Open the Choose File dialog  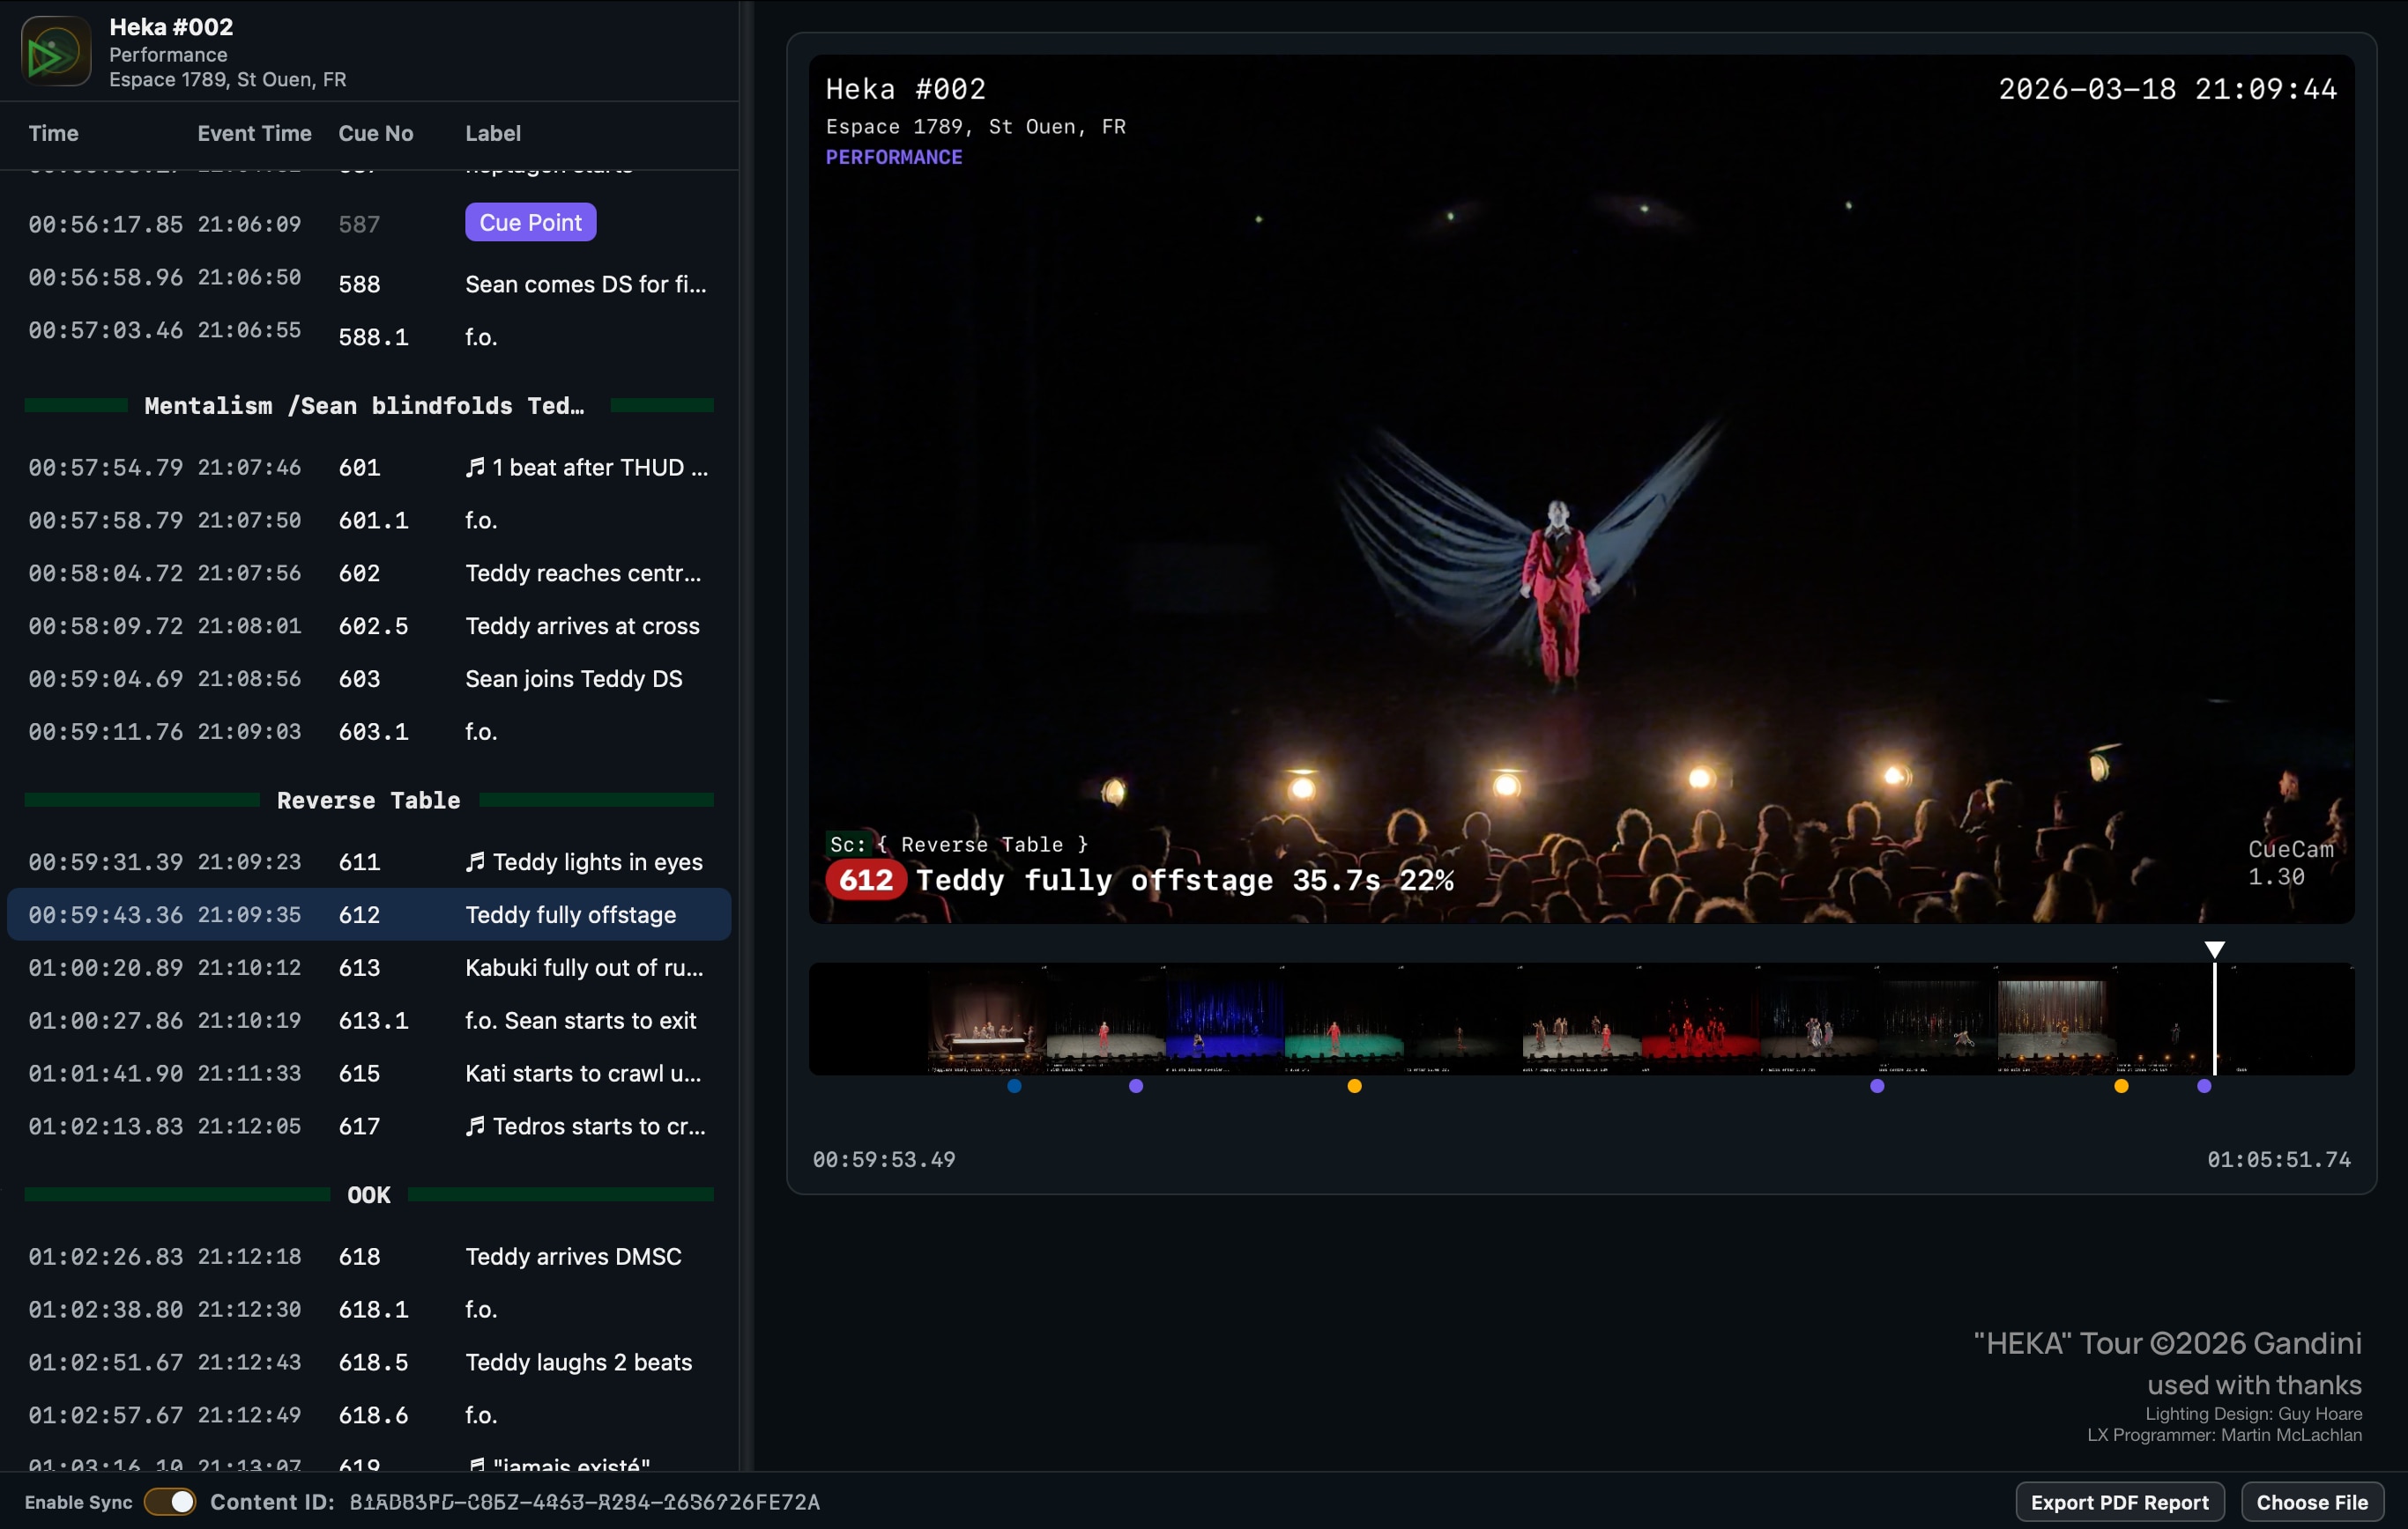pos(2313,1501)
